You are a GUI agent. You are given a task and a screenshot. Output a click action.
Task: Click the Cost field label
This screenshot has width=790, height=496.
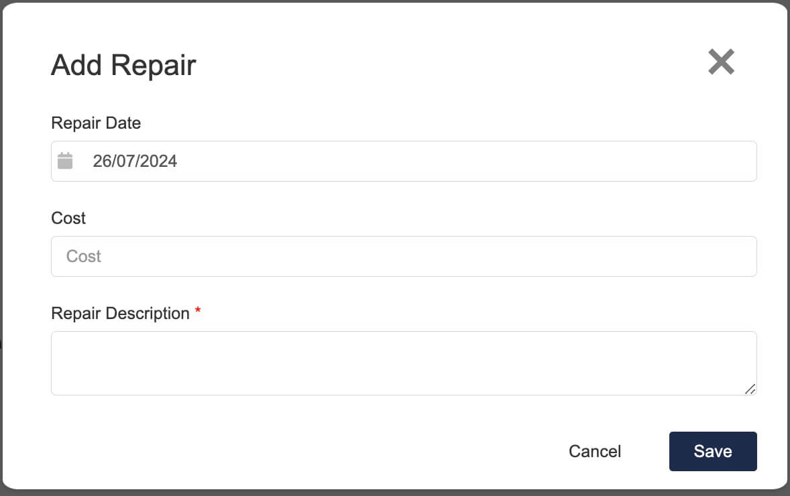pyautogui.click(x=68, y=218)
